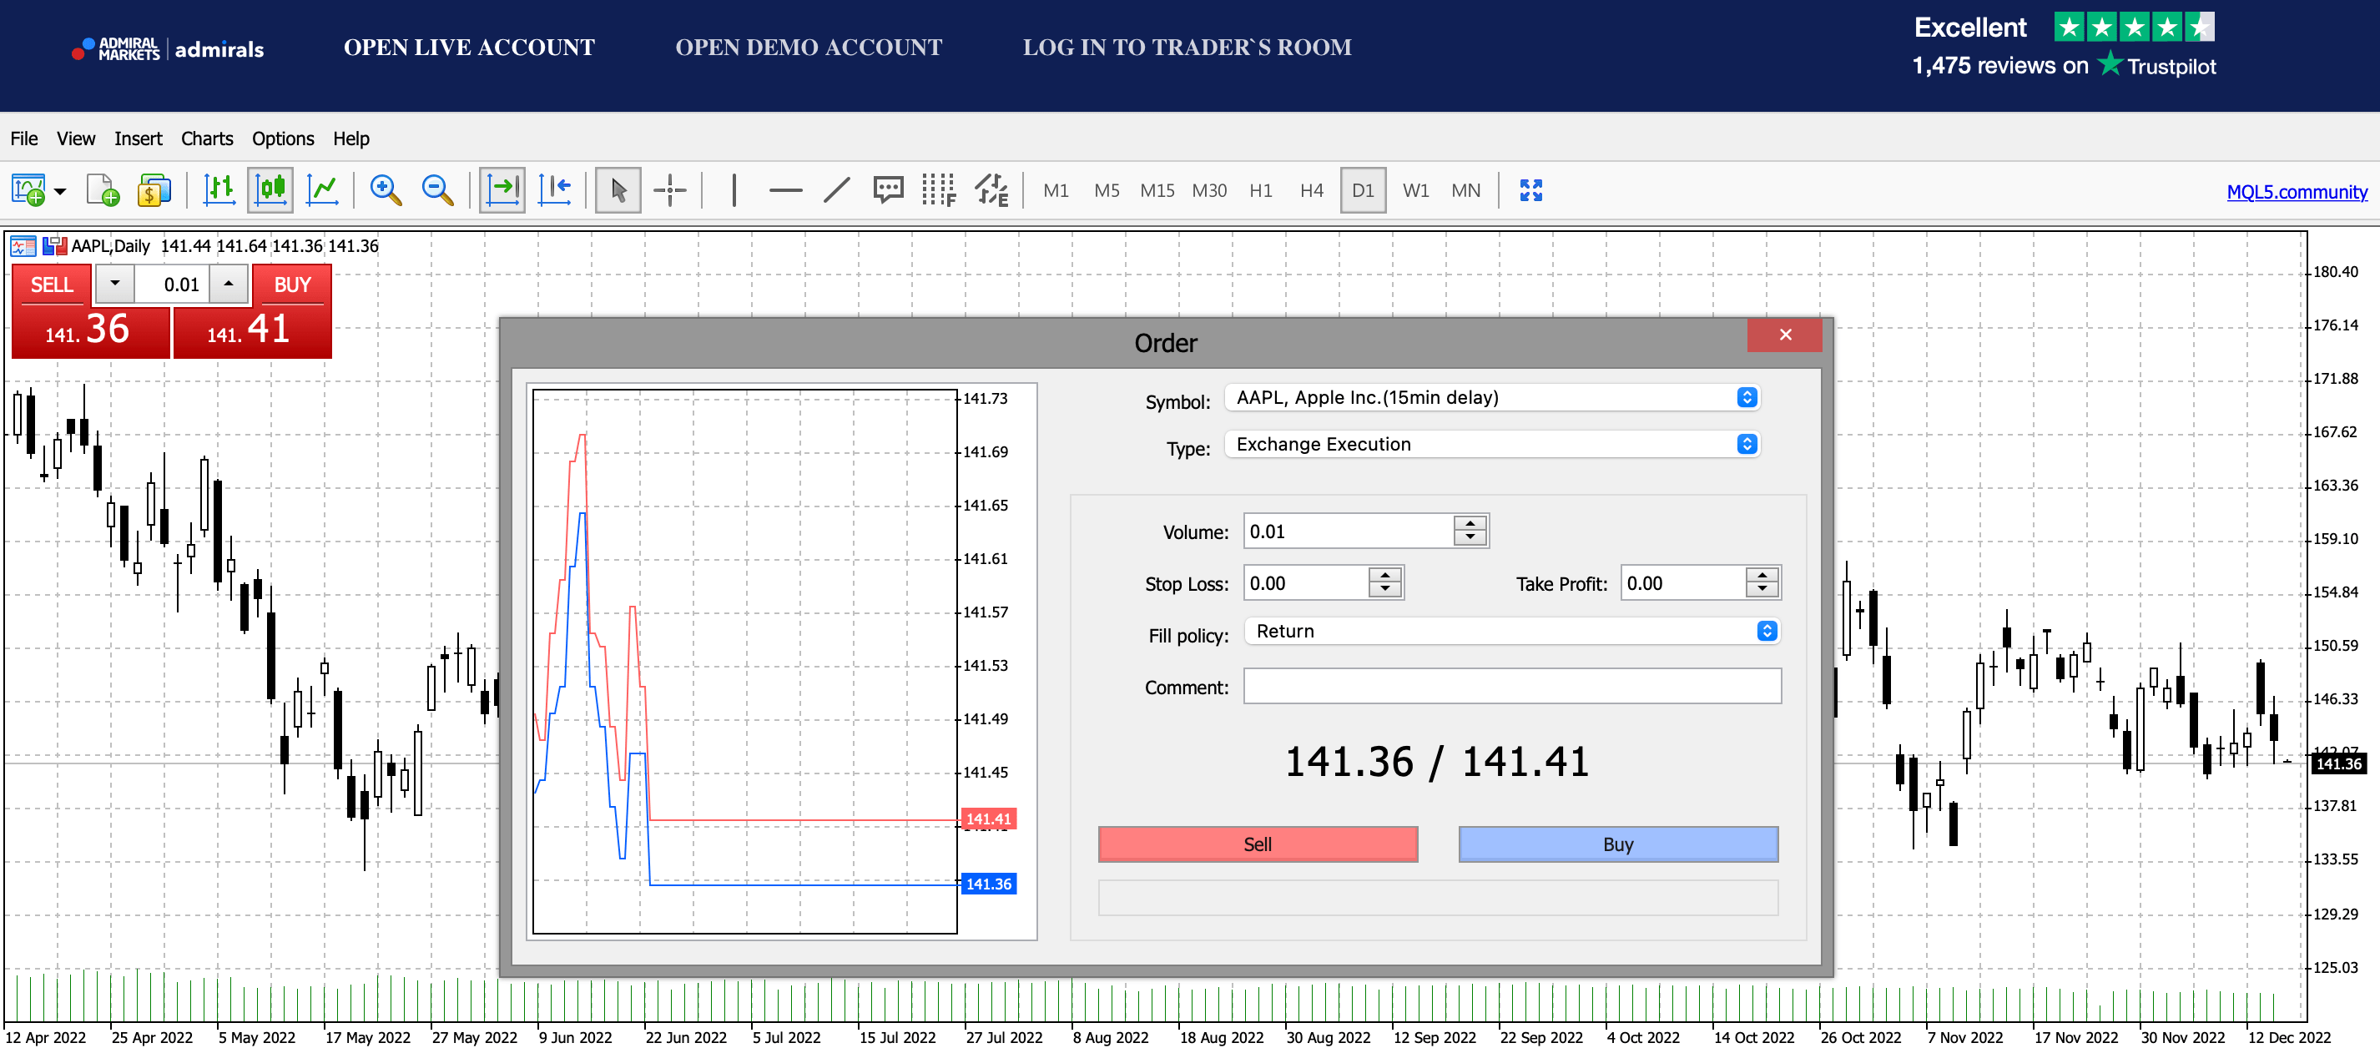The image size is (2380, 1048).
Task: Open the Charts menu
Action: [x=207, y=139]
